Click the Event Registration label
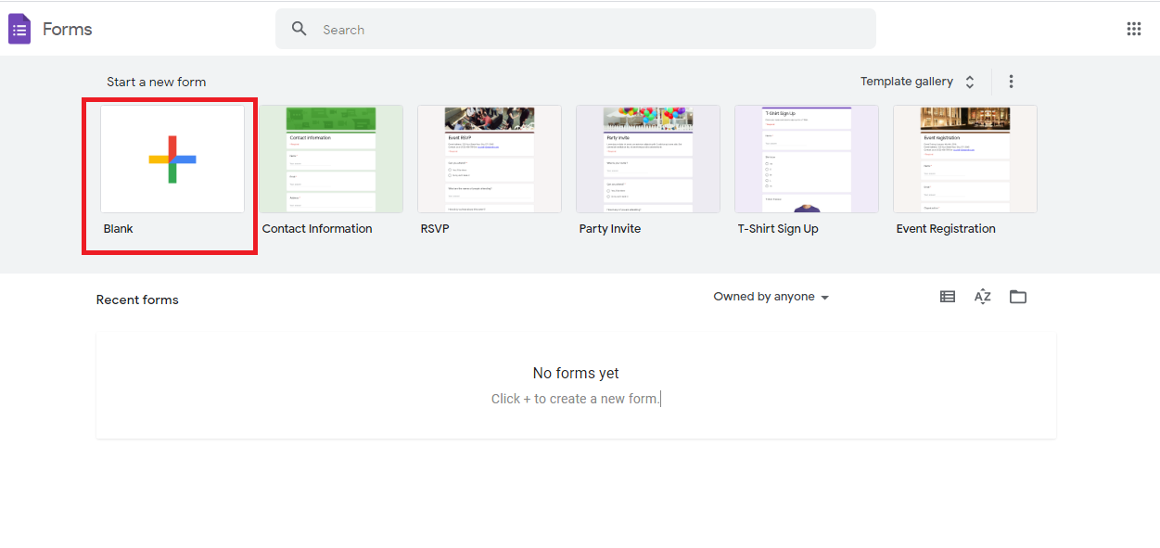The image size is (1160, 548). (x=946, y=229)
